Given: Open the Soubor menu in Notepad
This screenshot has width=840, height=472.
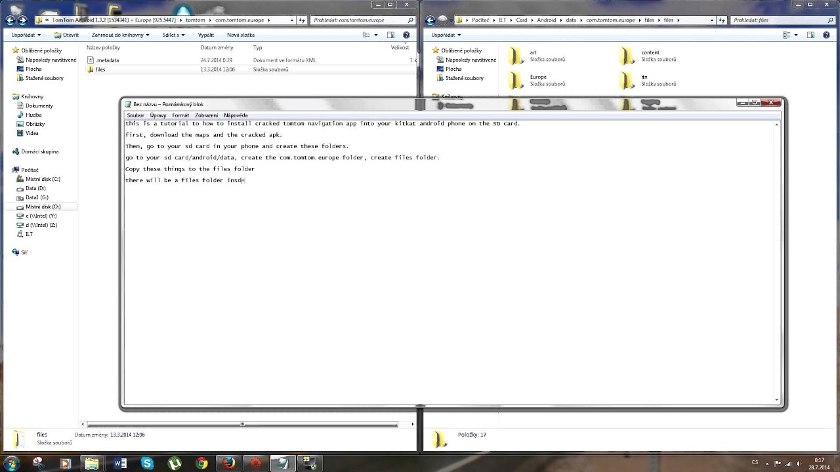Looking at the screenshot, I should pyautogui.click(x=135, y=115).
